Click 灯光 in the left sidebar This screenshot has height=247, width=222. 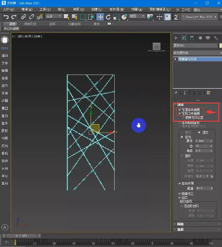[x=5, y=146]
